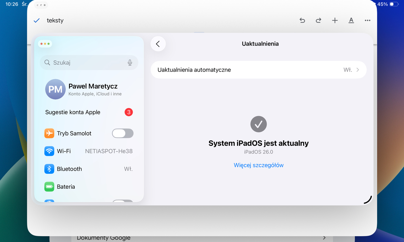Screen dimensions: 404x242
Task: Tap the back arrow in Uaktualnienia
Action: [158, 44]
